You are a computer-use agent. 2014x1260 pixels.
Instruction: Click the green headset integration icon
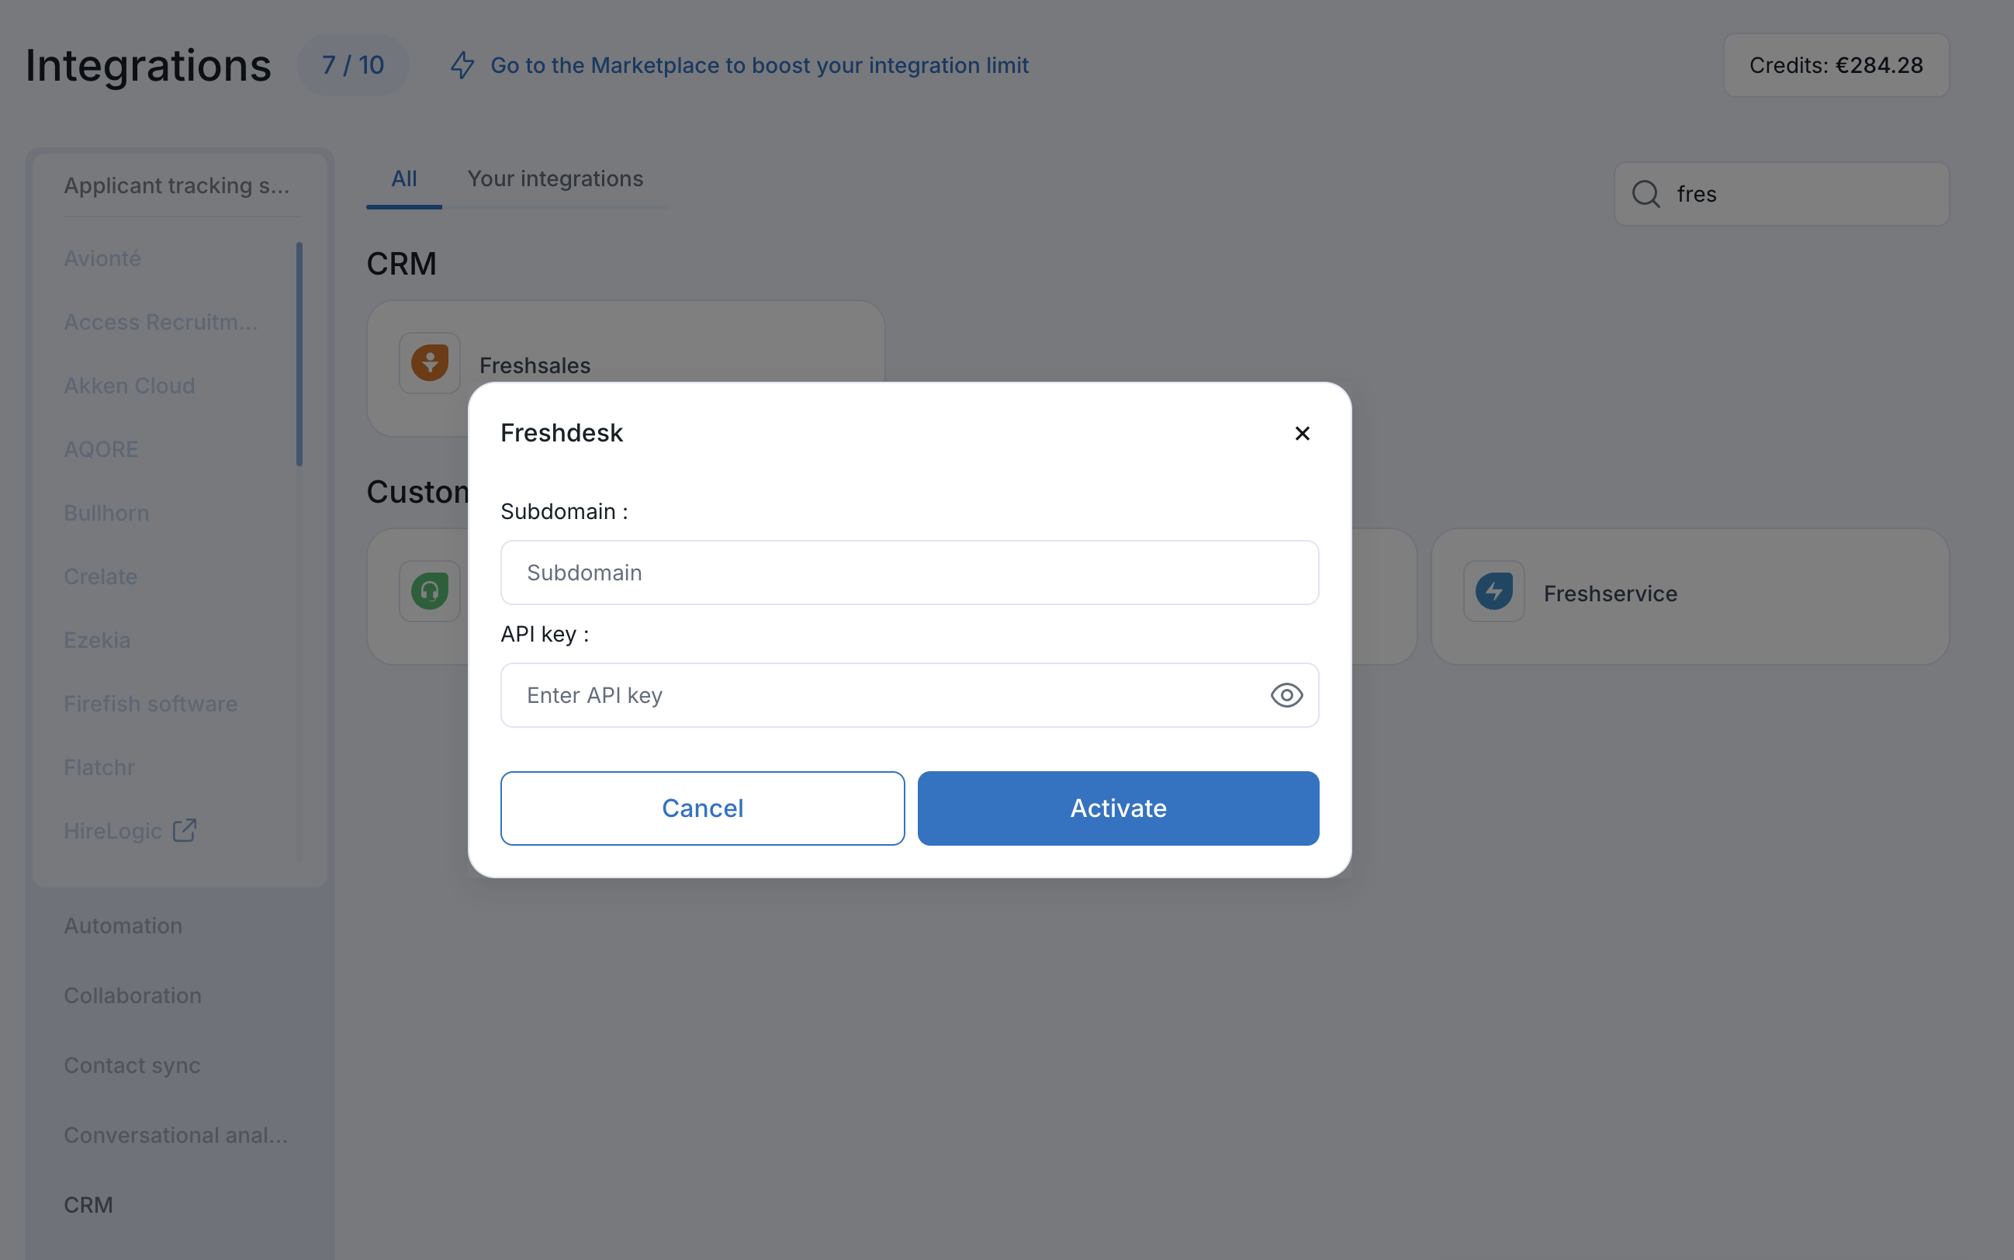(x=430, y=592)
